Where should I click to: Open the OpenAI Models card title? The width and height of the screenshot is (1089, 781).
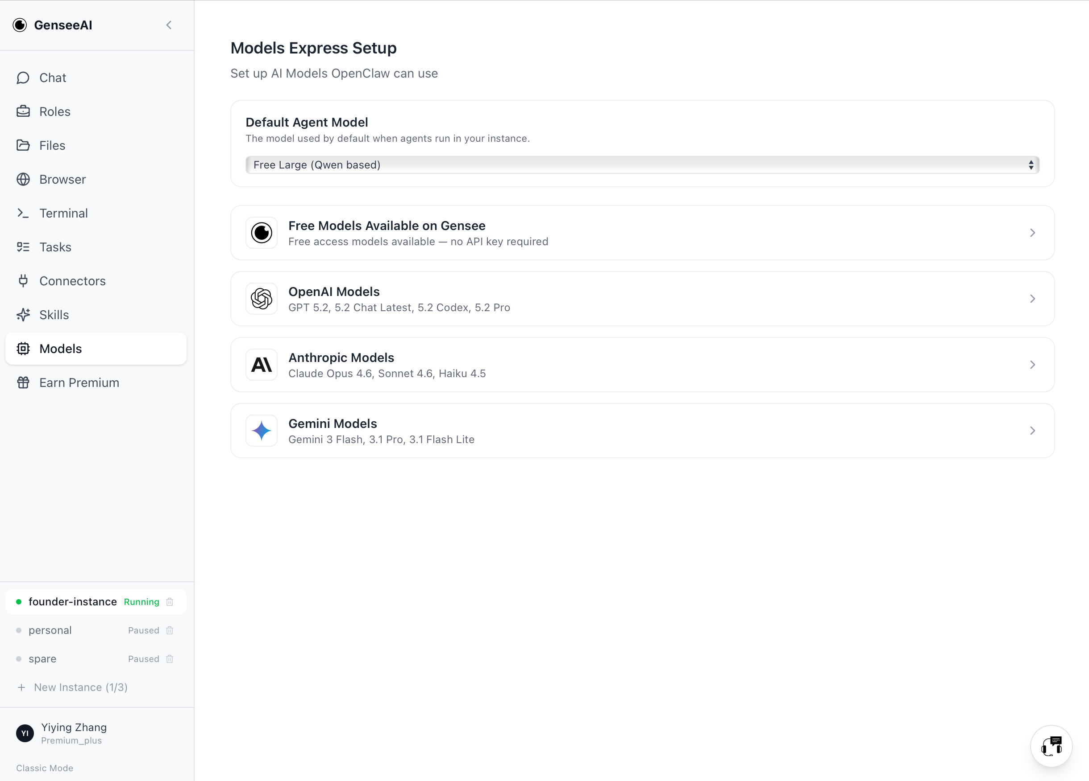334,292
